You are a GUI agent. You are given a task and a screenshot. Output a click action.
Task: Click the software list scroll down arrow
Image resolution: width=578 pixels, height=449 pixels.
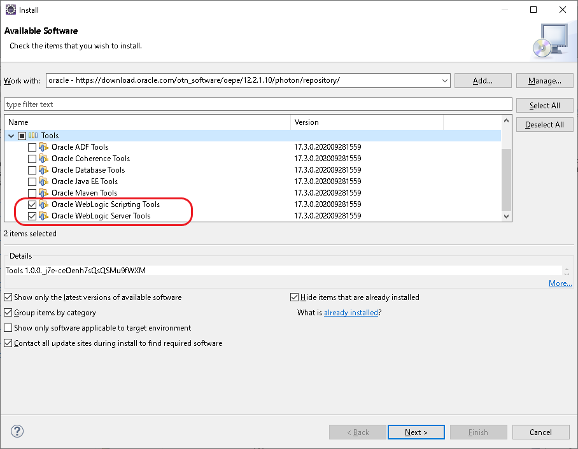(507, 217)
